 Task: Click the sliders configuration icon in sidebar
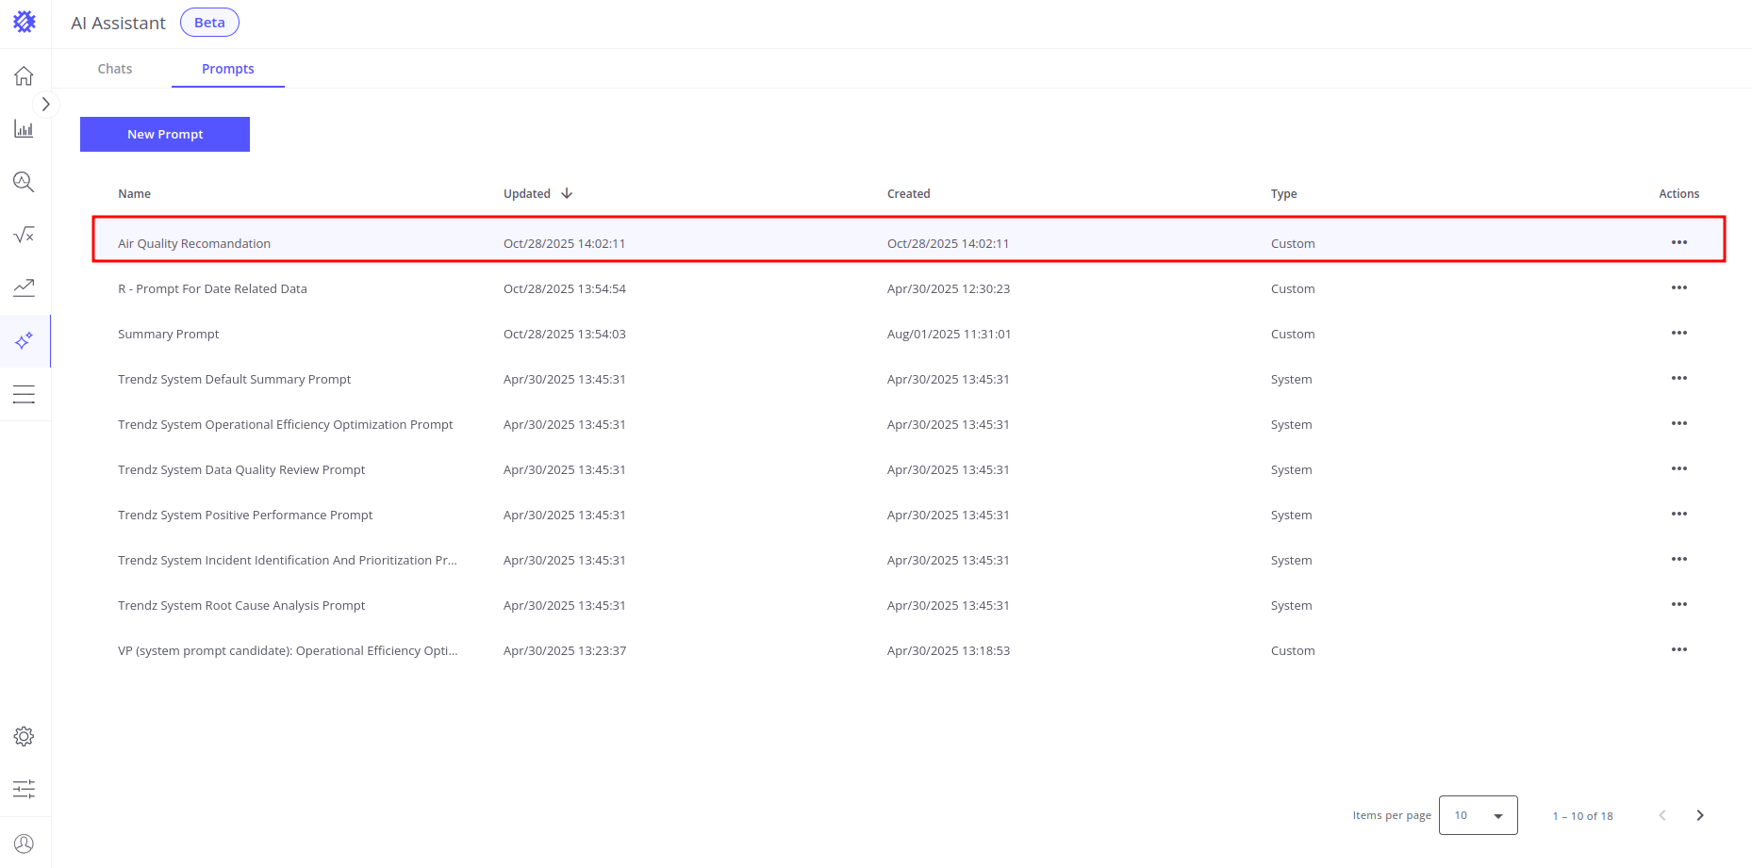tap(25, 789)
